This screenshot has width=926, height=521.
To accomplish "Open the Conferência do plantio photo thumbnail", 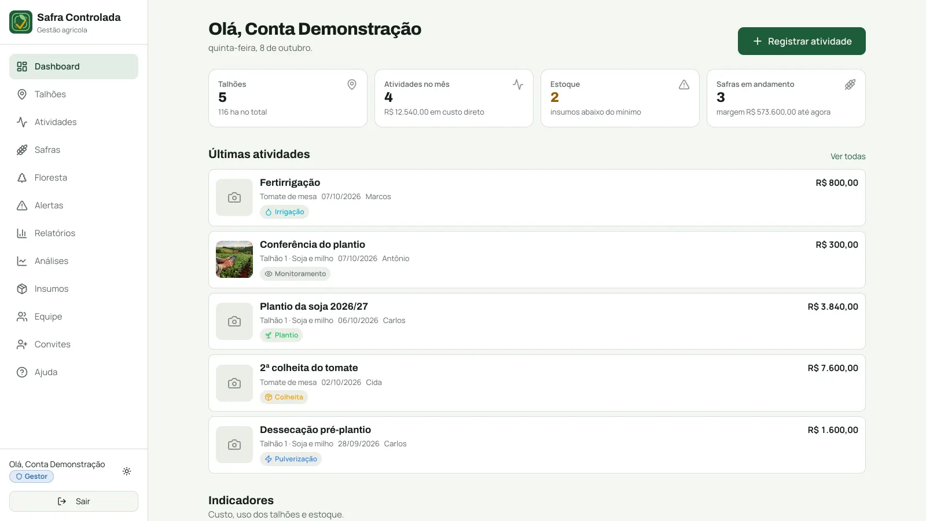I will [x=234, y=259].
